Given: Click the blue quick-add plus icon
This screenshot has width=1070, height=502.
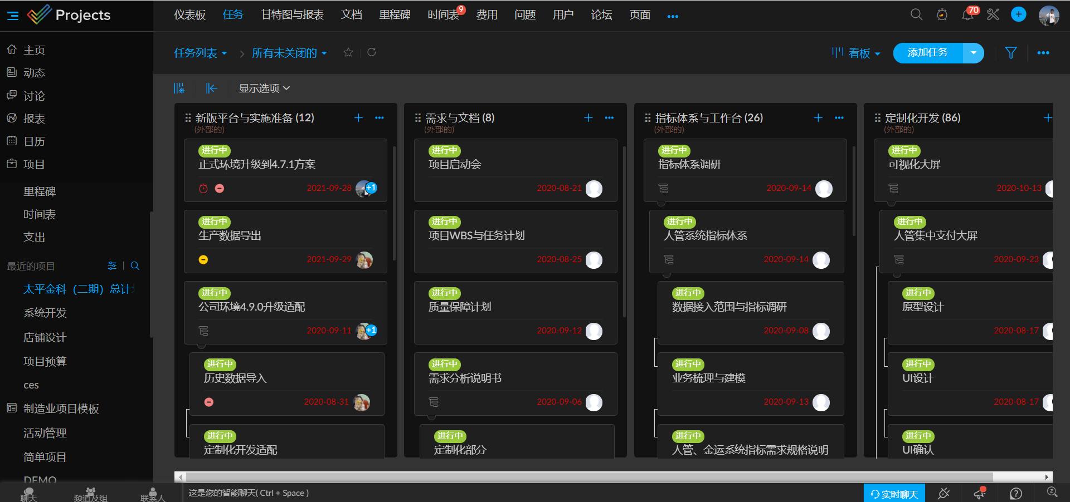Looking at the screenshot, I should (x=1019, y=14).
